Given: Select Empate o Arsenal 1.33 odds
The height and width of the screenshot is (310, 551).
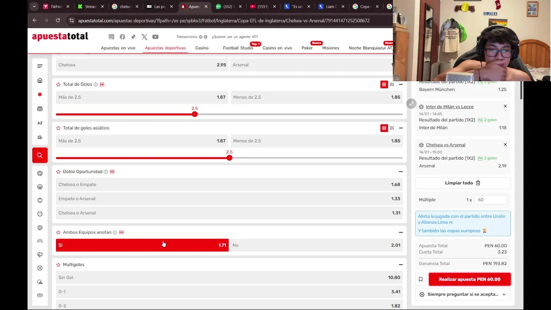Looking at the screenshot, I should pos(229,198).
